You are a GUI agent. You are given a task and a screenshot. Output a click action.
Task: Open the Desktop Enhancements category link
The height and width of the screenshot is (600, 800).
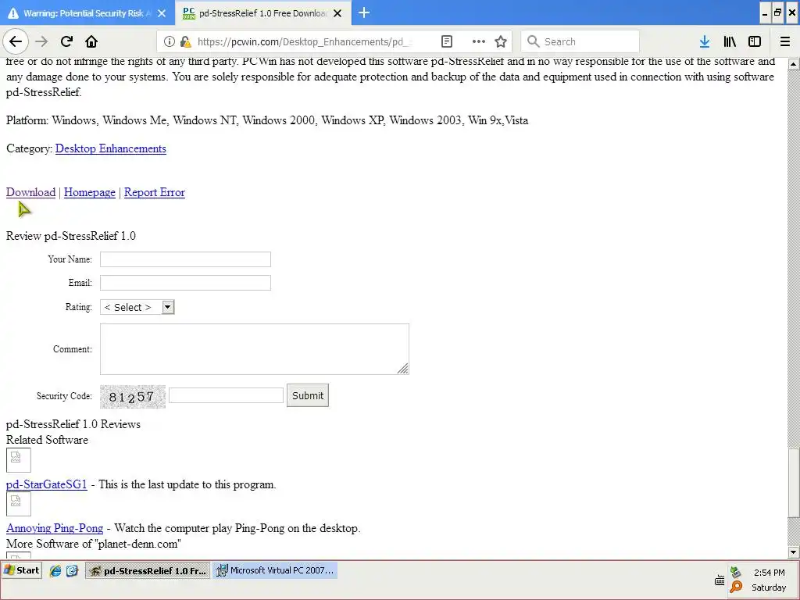[x=111, y=148]
